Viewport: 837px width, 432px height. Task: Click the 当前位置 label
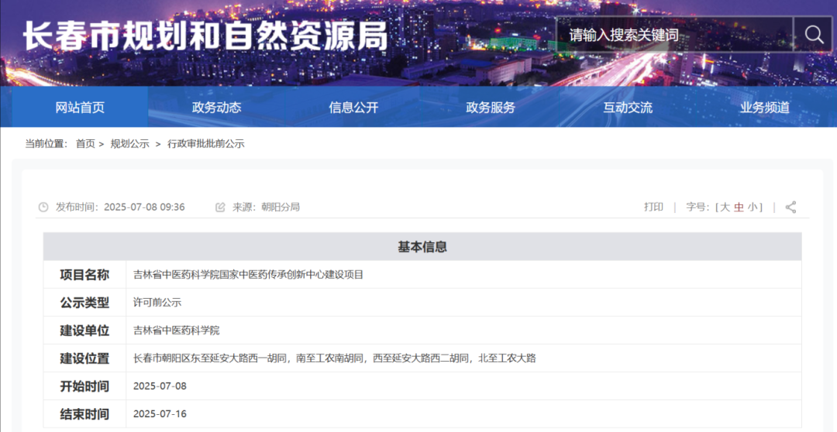(46, 143)
